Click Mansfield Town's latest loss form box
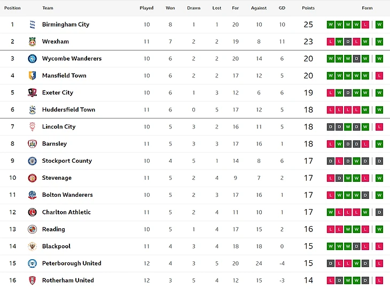Image resolution: width=390 pixels, height=289 pixels. 379,76
